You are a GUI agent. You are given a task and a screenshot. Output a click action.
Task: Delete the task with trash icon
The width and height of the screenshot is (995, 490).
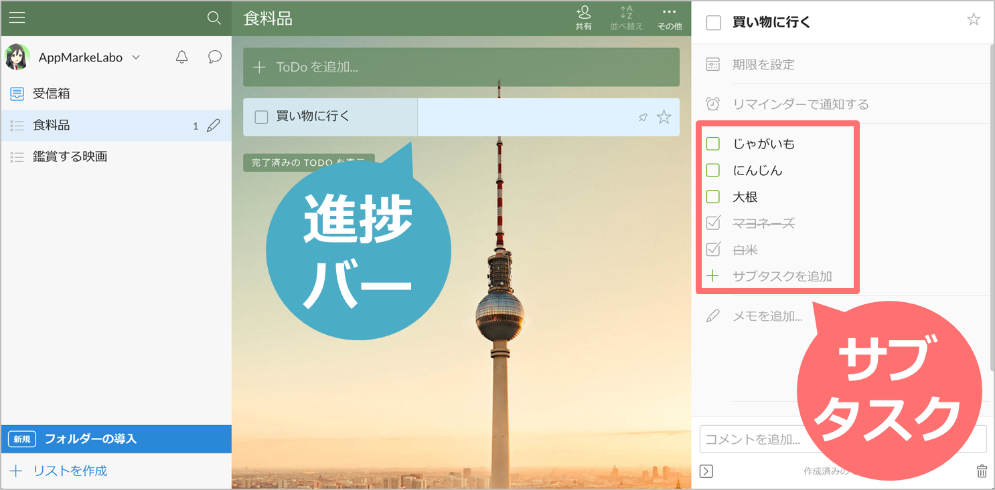click(x=982, y=471)
